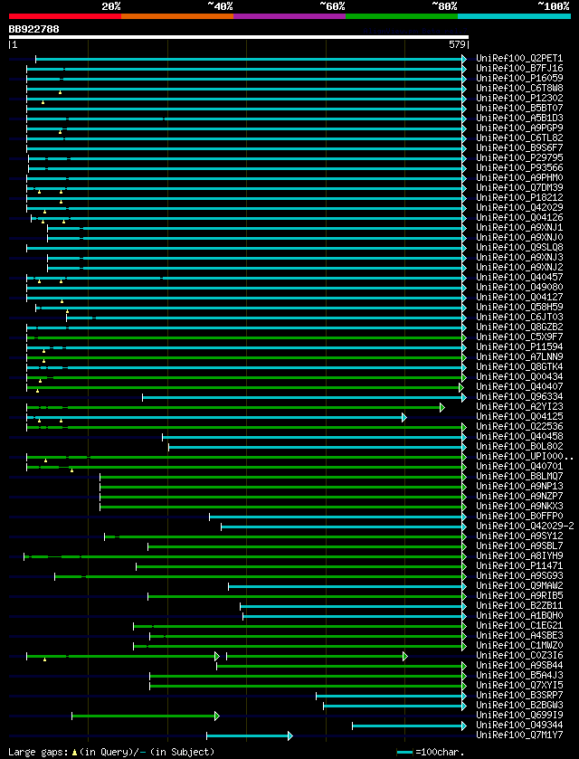The image size is (579, 759).
Task: Click the cyan ~100% identity legend segment
Action: tap(514, 16)
